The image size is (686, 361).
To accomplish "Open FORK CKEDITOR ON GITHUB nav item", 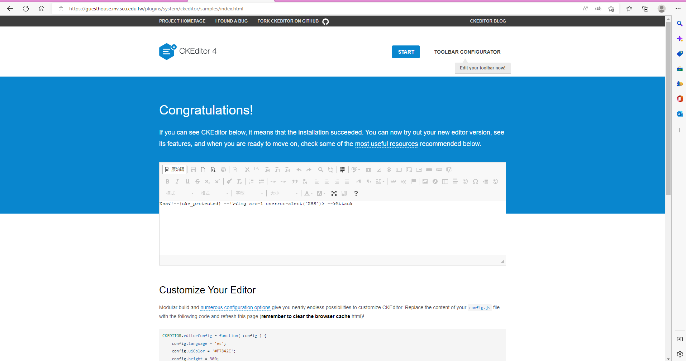I will pyautogui.click(x=293, y=21).
